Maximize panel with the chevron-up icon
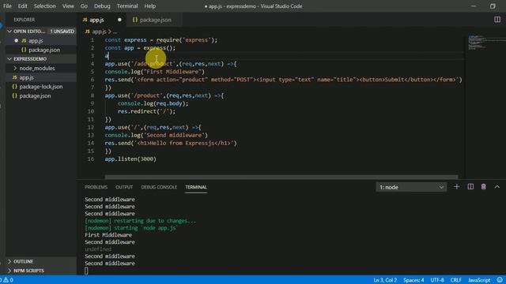Image resolution: width=506 pixels, height=284 pixels. click(497, 187)
